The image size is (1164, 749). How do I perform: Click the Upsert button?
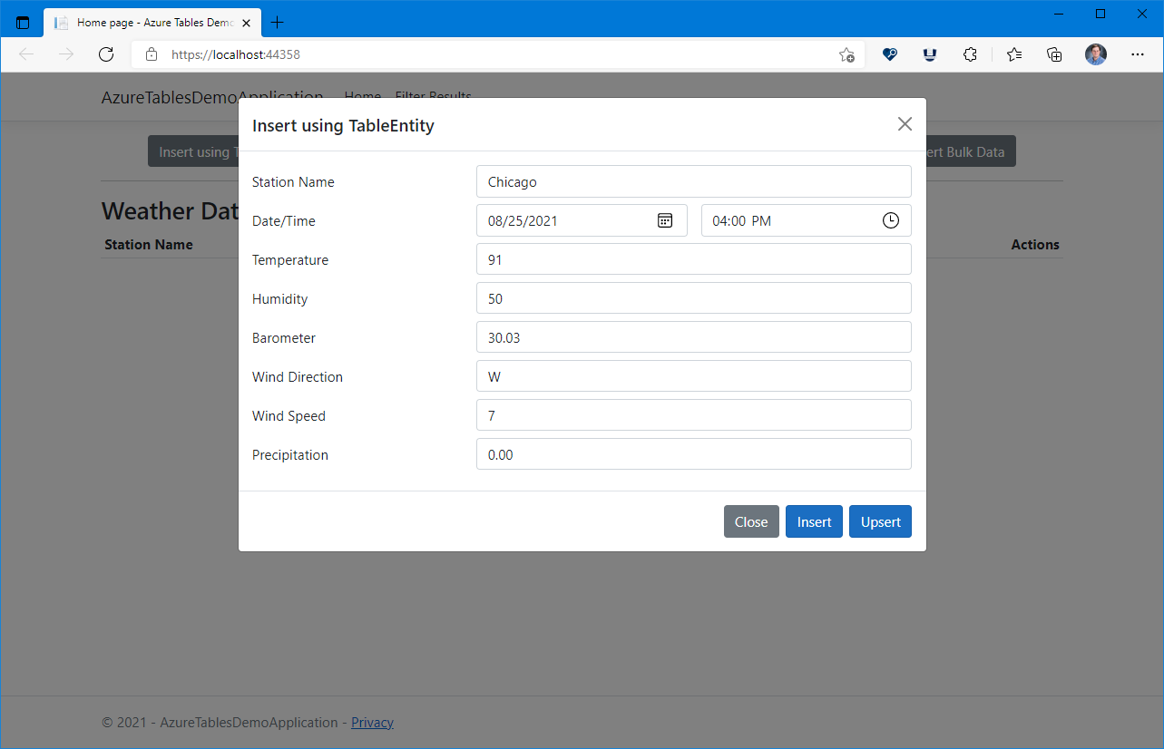[x=880, y=521]
